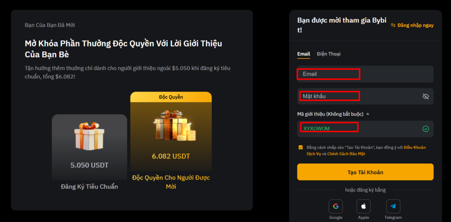Click the white standard gift box image
The width and height of the screenshot is (451, 222).
[89, 136]
